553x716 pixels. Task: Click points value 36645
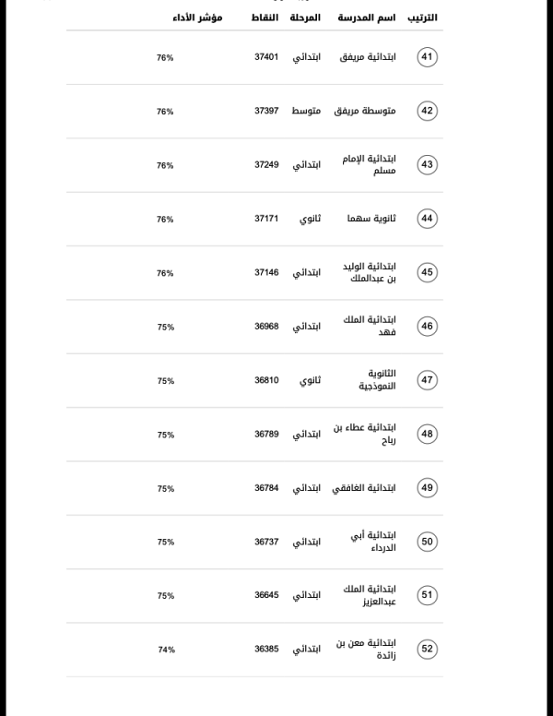266,595
